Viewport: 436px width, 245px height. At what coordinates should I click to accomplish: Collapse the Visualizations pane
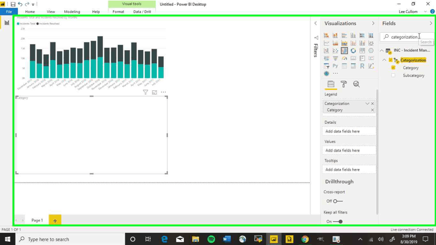(373, 24)
